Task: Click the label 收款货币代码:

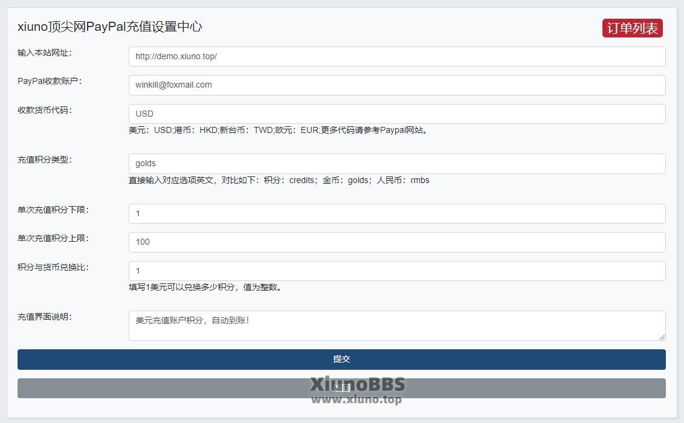Action: pyautogui.click(x=45, y=110)
